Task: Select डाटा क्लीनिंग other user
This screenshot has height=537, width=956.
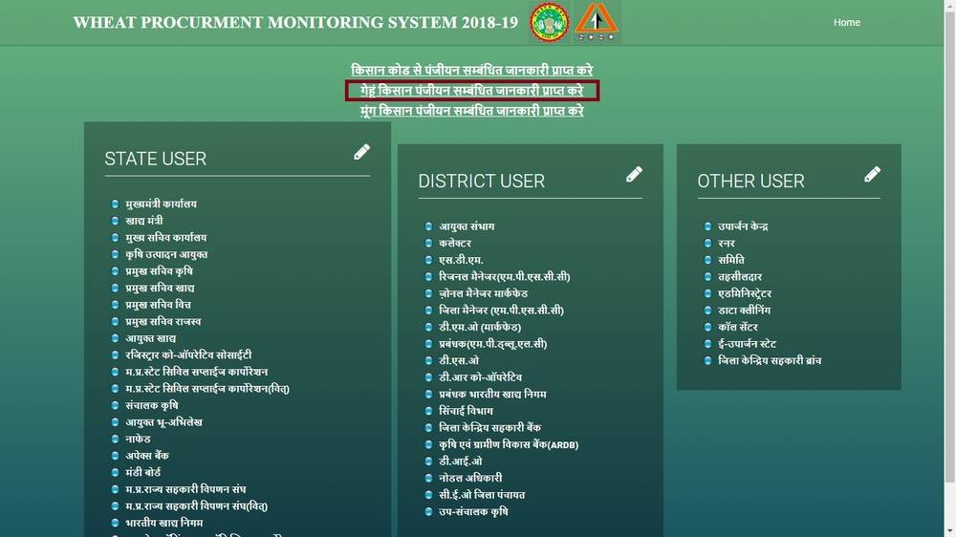Action: 744,311
